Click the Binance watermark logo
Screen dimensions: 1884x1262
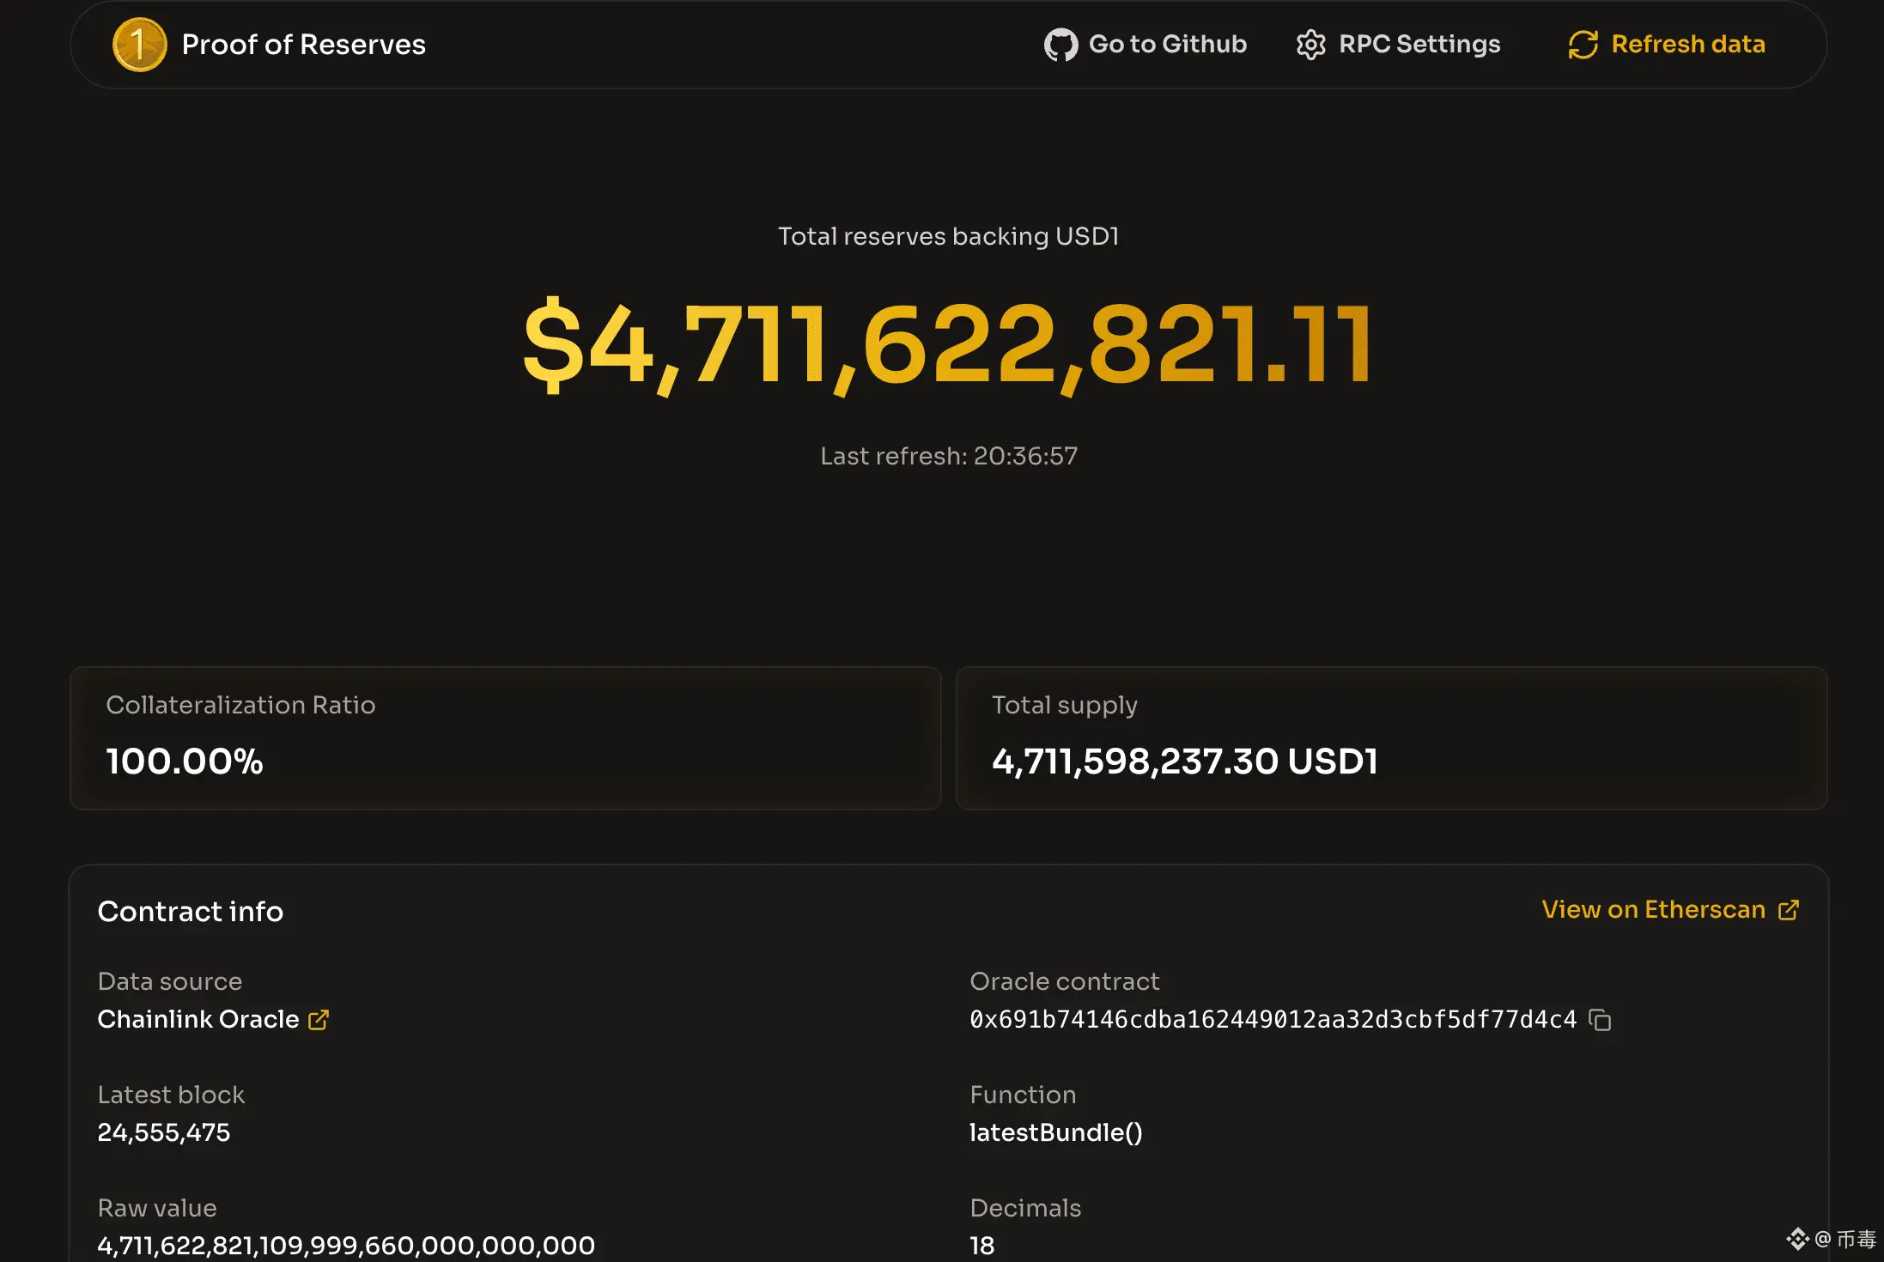pos(1796,1239)
